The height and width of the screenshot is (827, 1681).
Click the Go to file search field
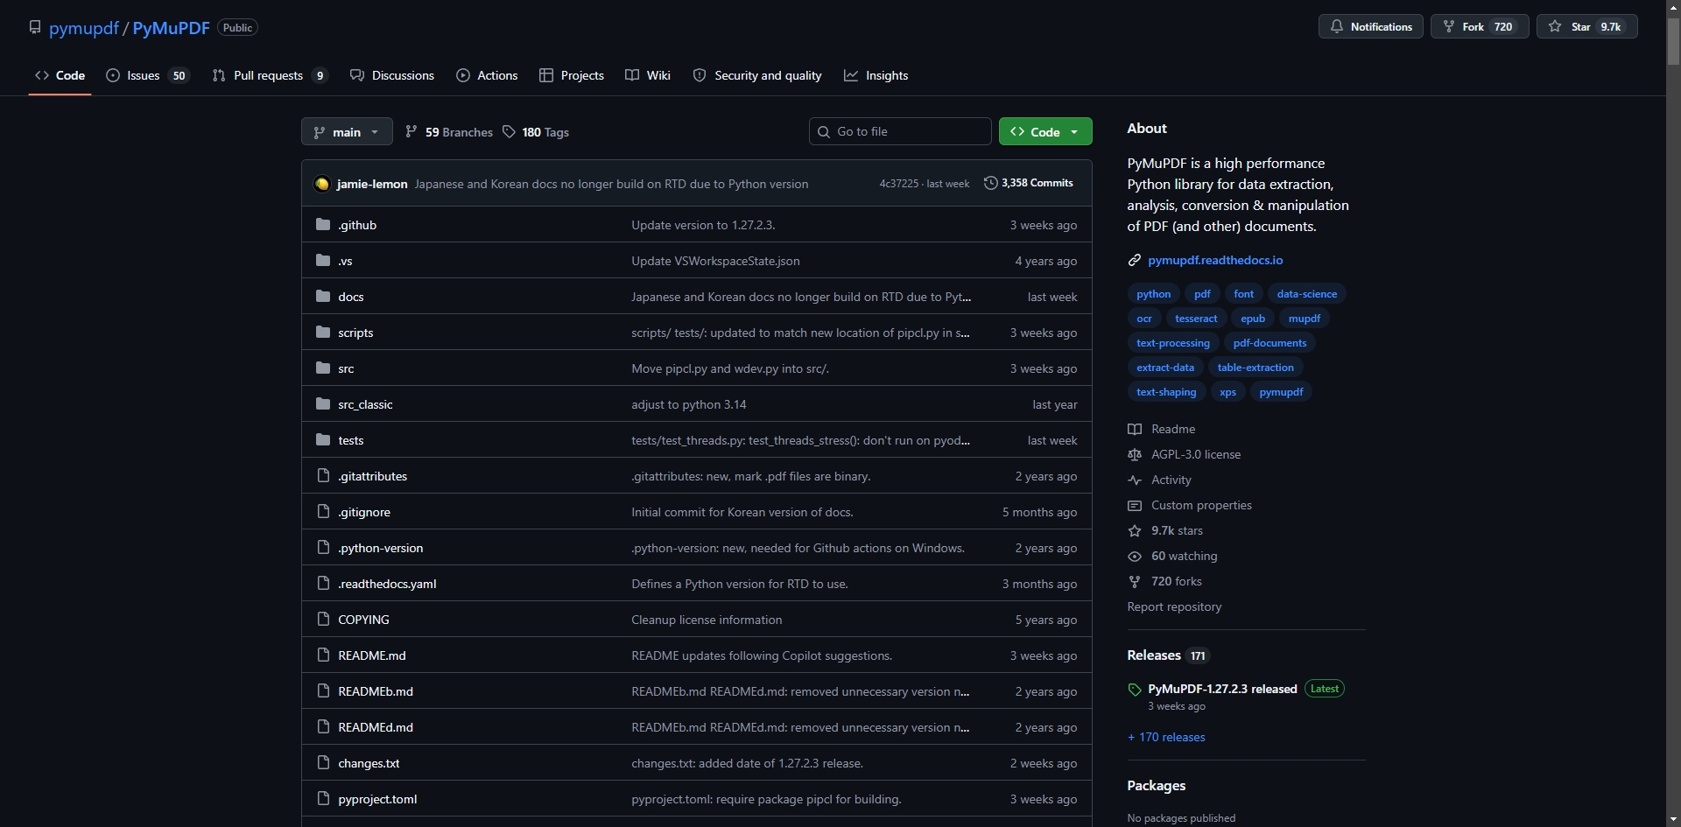tap(900, 132)
